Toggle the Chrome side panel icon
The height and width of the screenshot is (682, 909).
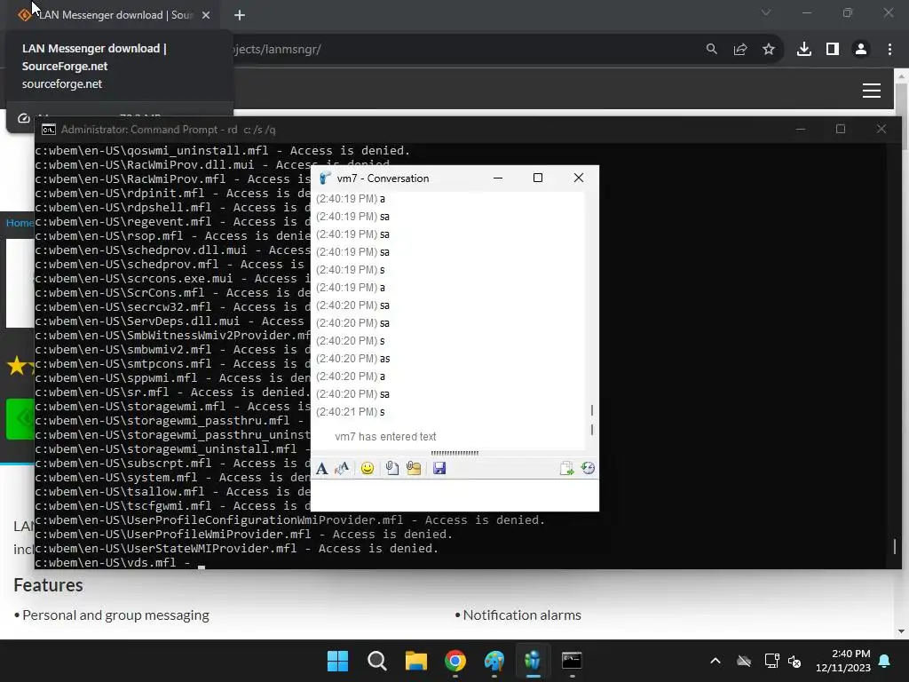click(833, 50)
